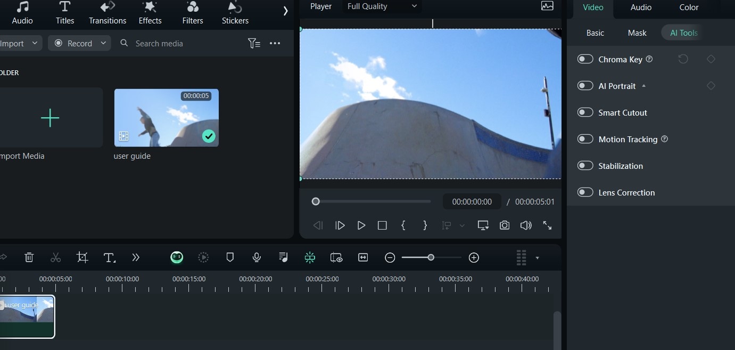Switch to the Color properties tab
The width and height of the screenshot is (735, 350).
pyautogui.click(x=689, y=7)
